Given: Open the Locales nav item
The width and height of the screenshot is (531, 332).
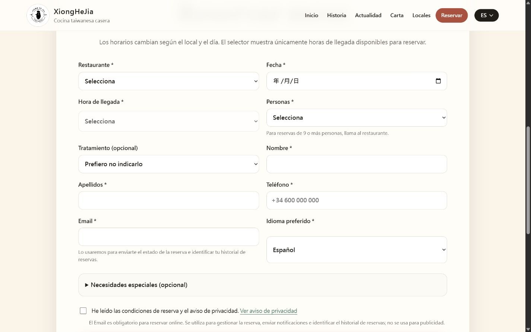Looking at the screenshot, I should point(421,15).
